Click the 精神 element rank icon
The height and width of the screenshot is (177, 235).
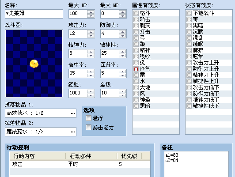point(136,50)
